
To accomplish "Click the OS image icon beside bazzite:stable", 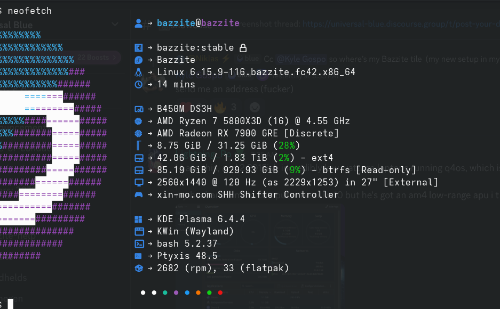I will (x=138, y=48).
